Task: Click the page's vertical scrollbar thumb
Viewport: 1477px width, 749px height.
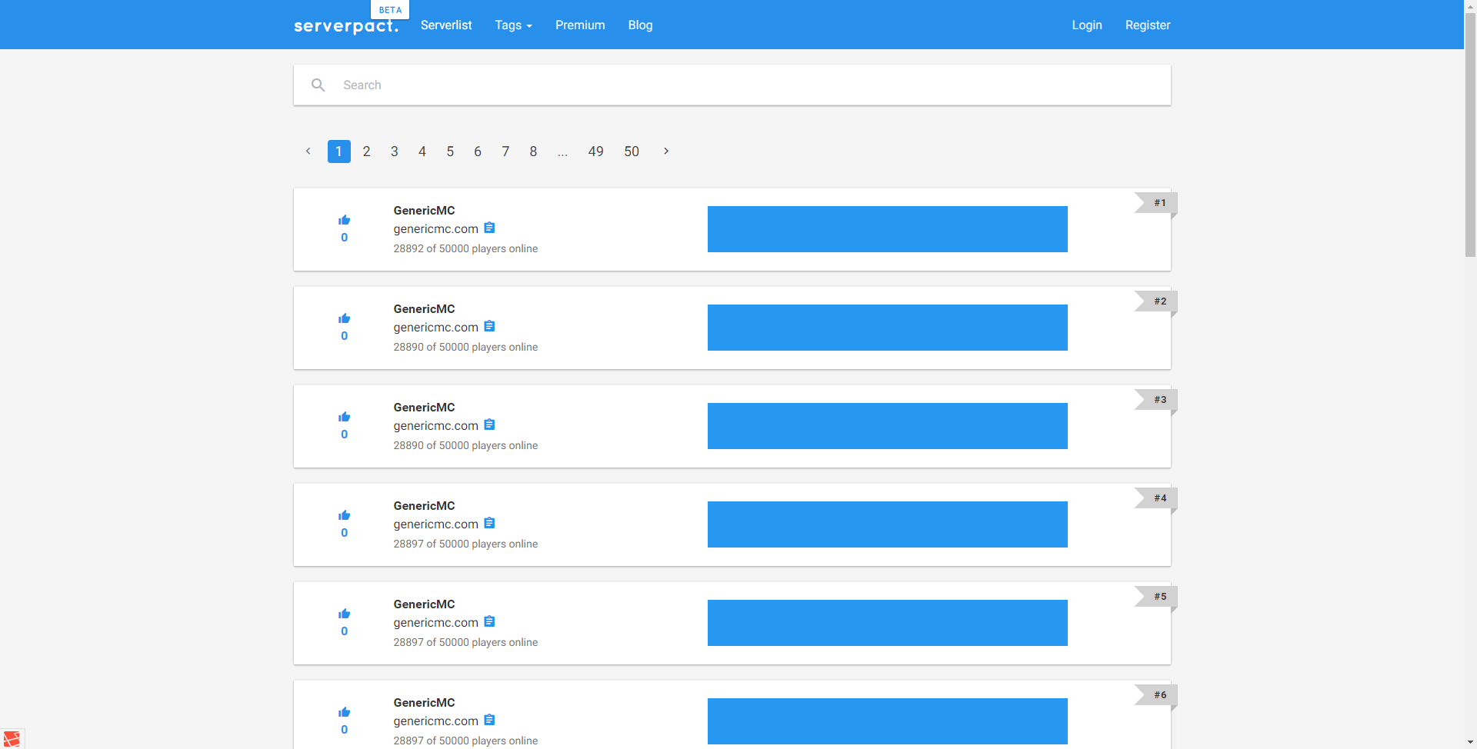Action: [1471, 135]
